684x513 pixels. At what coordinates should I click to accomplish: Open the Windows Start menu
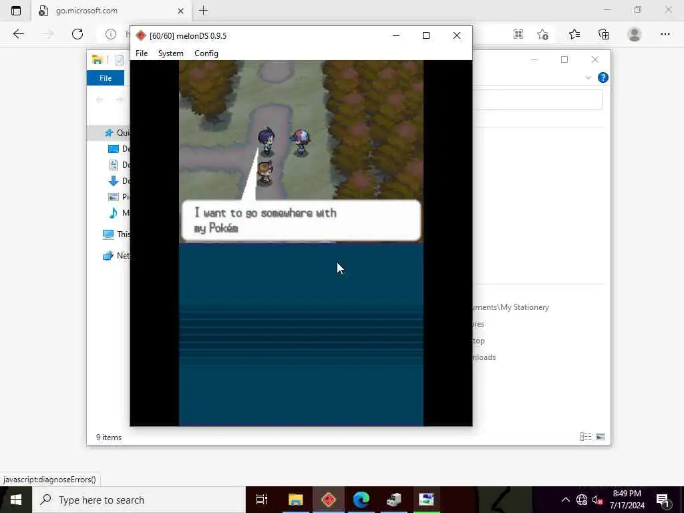[16, 500]
